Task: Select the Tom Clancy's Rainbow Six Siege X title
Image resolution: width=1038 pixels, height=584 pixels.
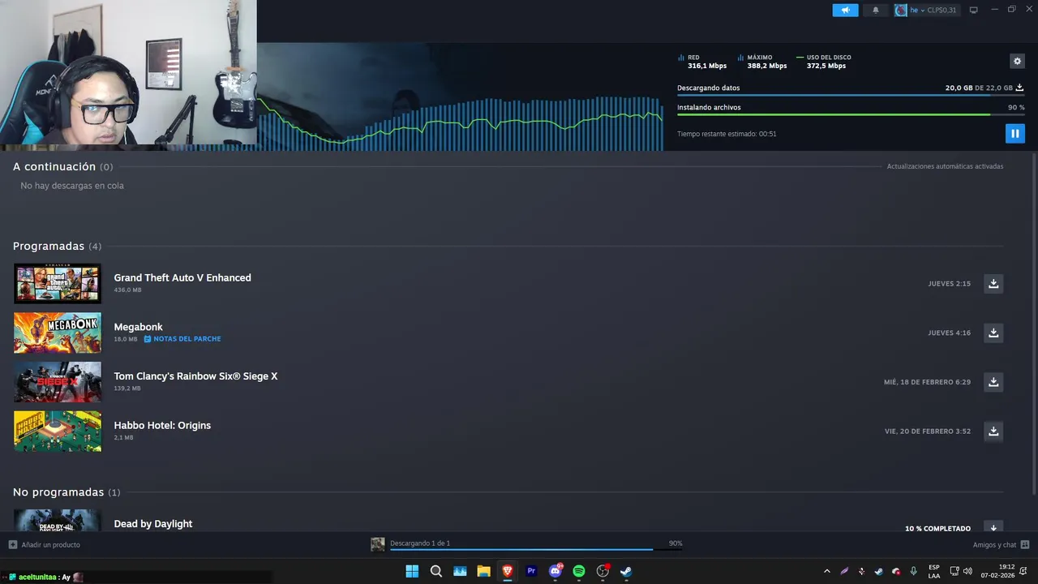Action: [x=195, y=376]
